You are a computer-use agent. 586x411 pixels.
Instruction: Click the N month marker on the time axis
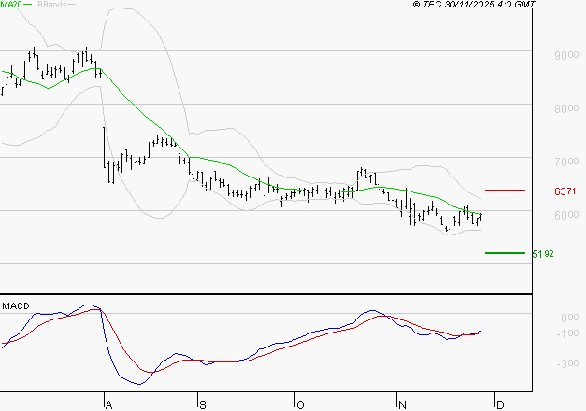402,405
